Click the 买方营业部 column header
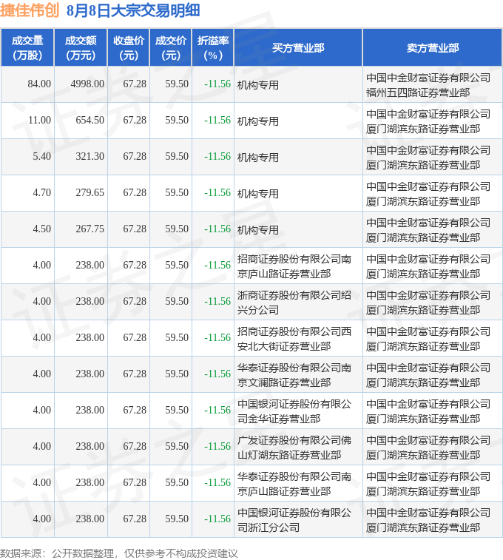The height and width of the screenshot is (560, 503). point(298,48)
